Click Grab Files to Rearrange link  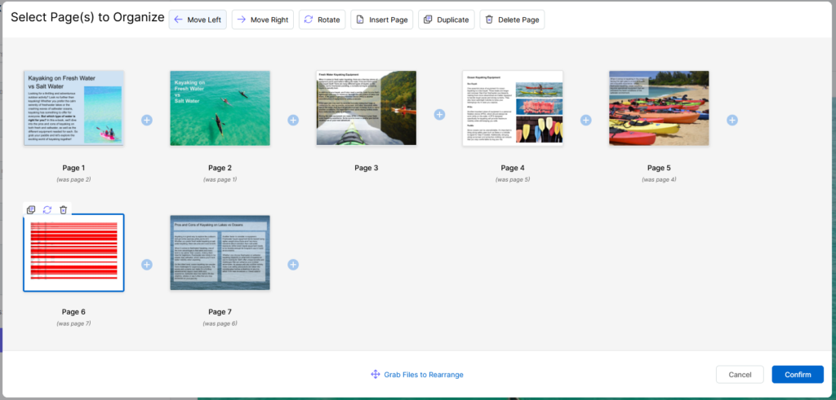pos(417,375)
